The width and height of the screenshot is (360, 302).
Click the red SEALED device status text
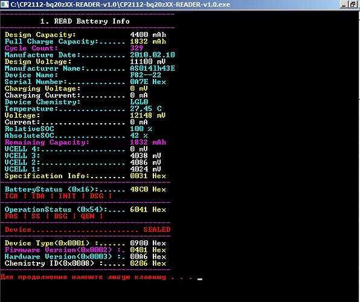point(157,230)
